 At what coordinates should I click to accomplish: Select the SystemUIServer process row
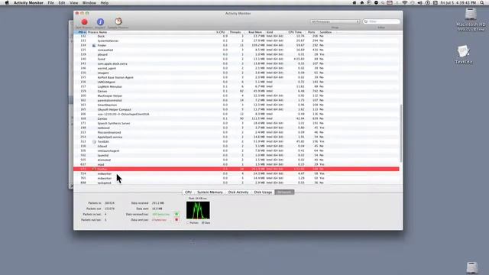tap(236, 40)
